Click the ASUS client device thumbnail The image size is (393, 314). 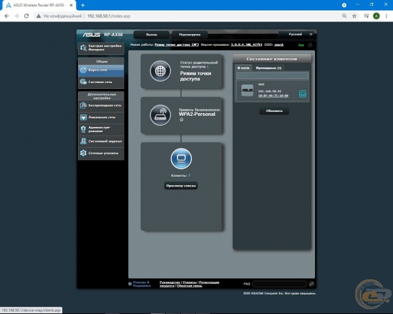click(247, 90)
